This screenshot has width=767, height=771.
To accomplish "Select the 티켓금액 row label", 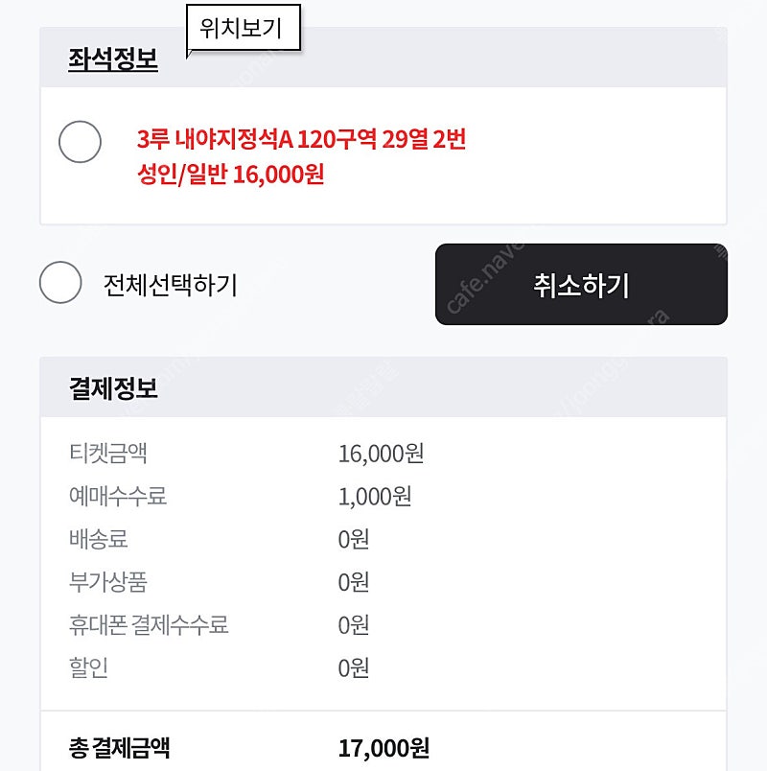I will (x=108, y=453).
